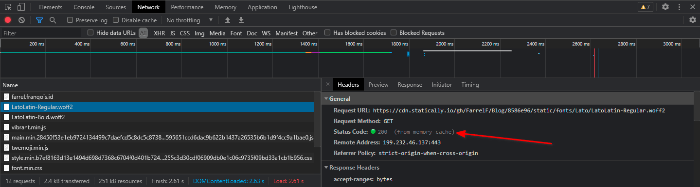Open DevTools more options menu
Image resolution: width=700 pixels, height=187 pixels.
pyautogui.click(x=679, y=7)
